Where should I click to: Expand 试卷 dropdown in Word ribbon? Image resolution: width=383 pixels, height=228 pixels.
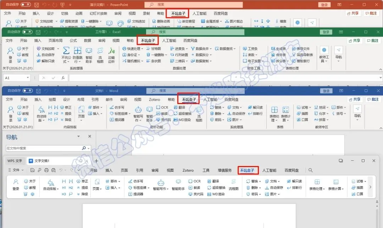point(310,107)
